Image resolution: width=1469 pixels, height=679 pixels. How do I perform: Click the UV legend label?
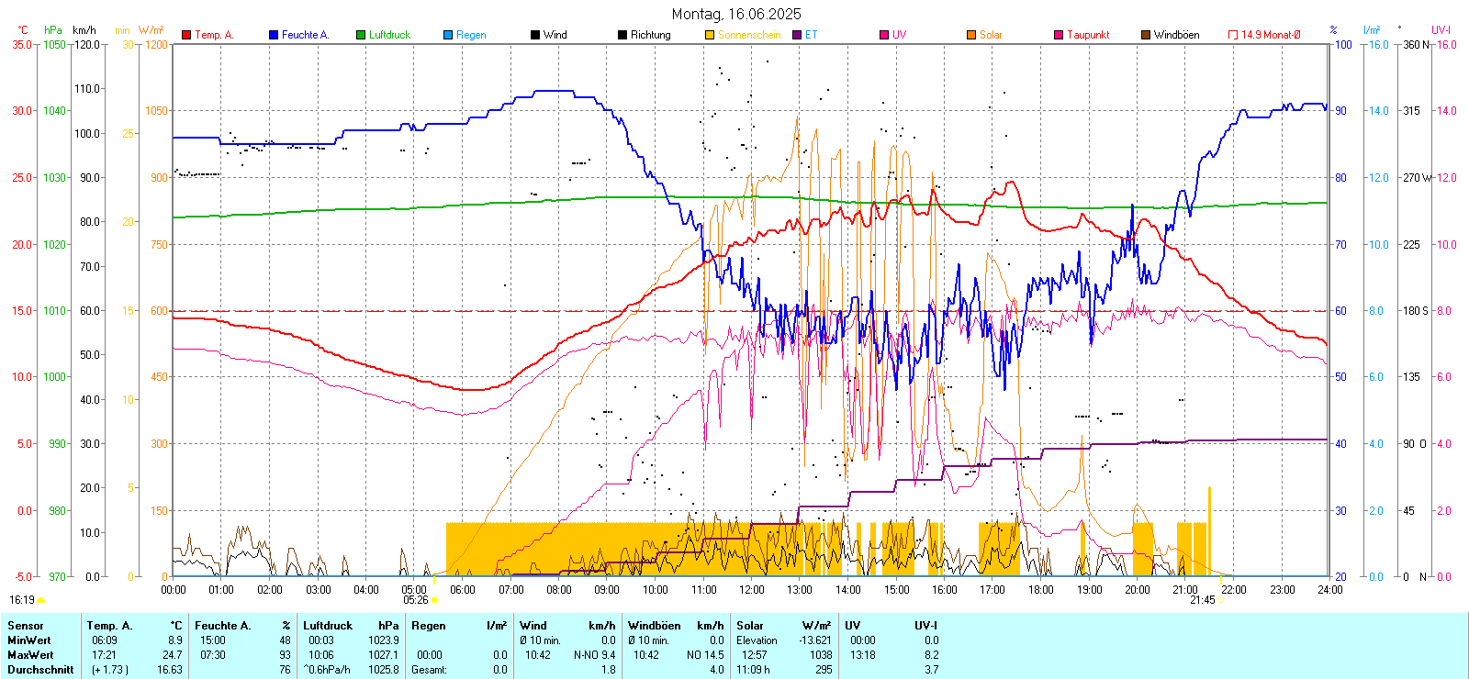click(899, 35)
